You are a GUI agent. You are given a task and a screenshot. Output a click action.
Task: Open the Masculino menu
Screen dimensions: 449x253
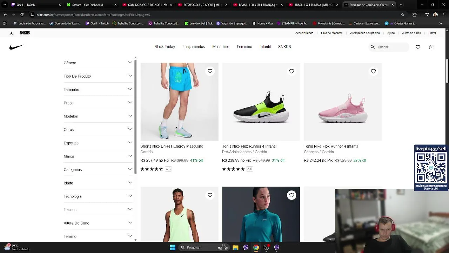(x=221, y=47)
